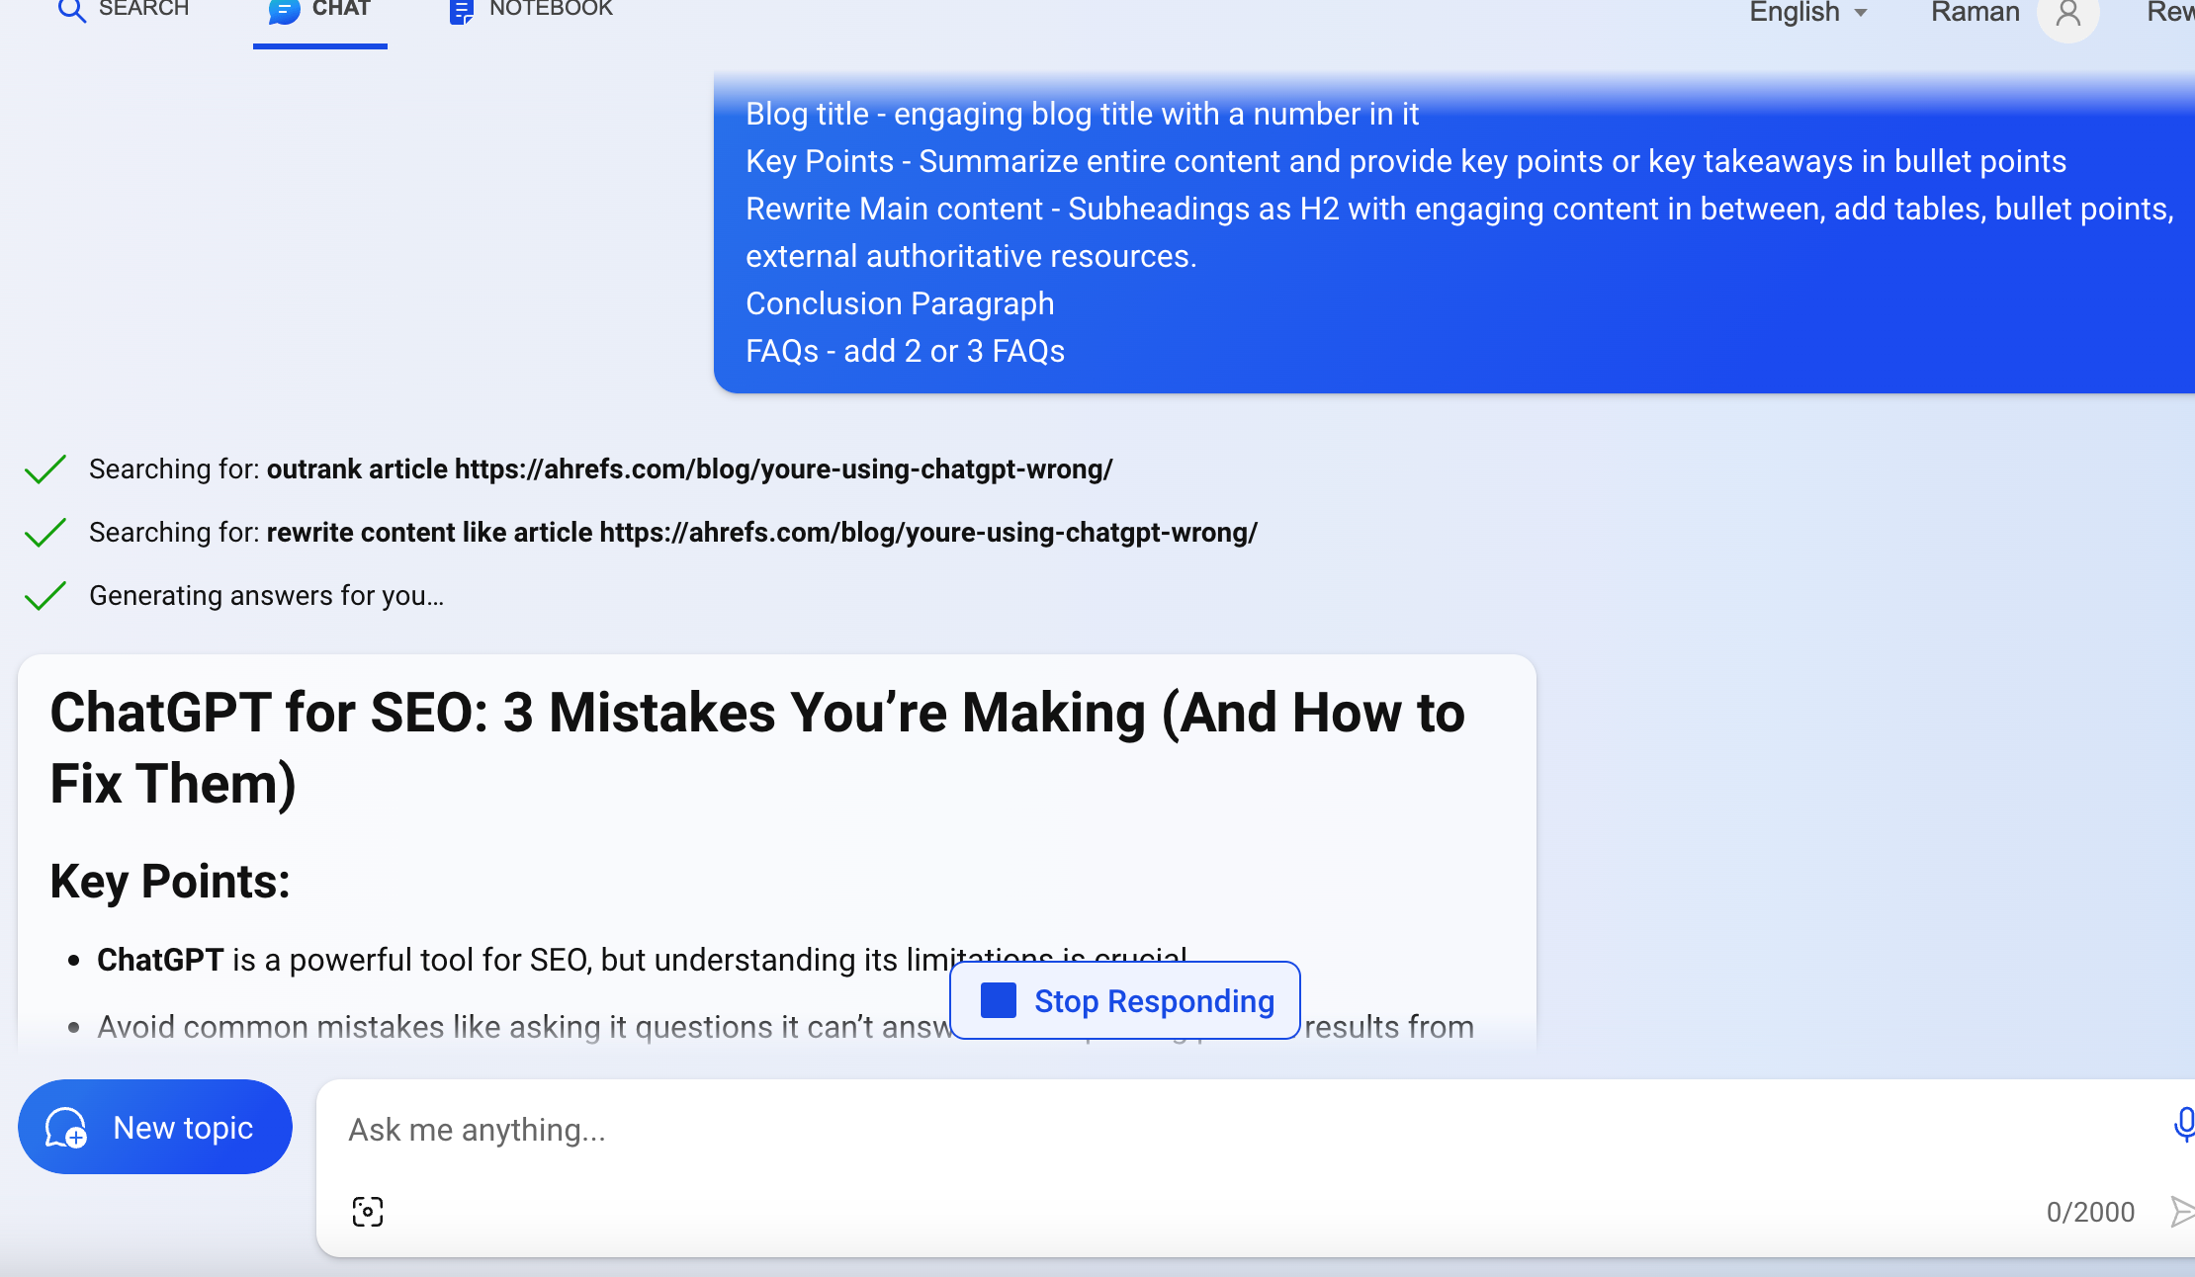Start a New topic conversation
This screenshot has width=2195, height=1277.
155,1127
